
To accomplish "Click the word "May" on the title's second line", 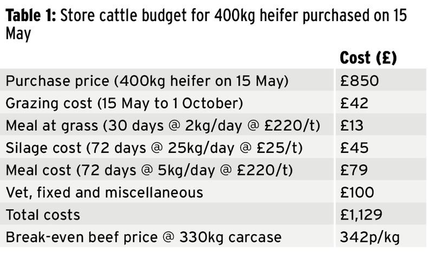I will (x=17, y=35).
